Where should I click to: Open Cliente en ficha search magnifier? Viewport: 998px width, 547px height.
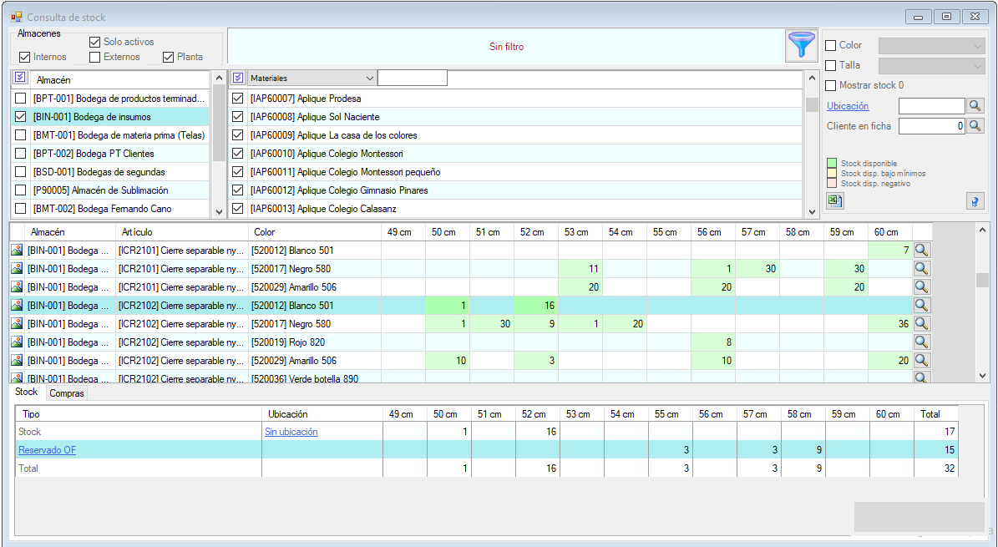(975, 126)
